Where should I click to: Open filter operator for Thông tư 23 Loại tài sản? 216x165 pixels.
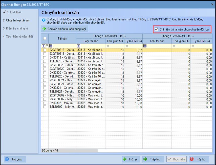pyautogui.click(x=145, y=46)
